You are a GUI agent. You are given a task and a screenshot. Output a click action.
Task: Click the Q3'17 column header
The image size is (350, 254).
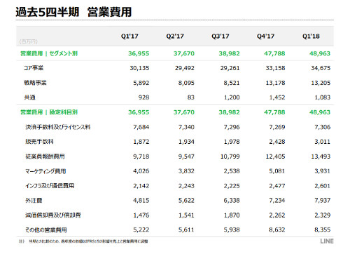coord(220,36)
